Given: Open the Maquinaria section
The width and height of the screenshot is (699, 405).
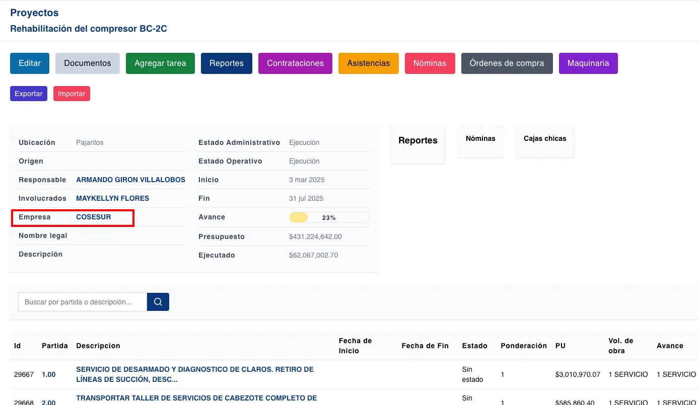Looking at the screenshot, I should click(588, 63).
